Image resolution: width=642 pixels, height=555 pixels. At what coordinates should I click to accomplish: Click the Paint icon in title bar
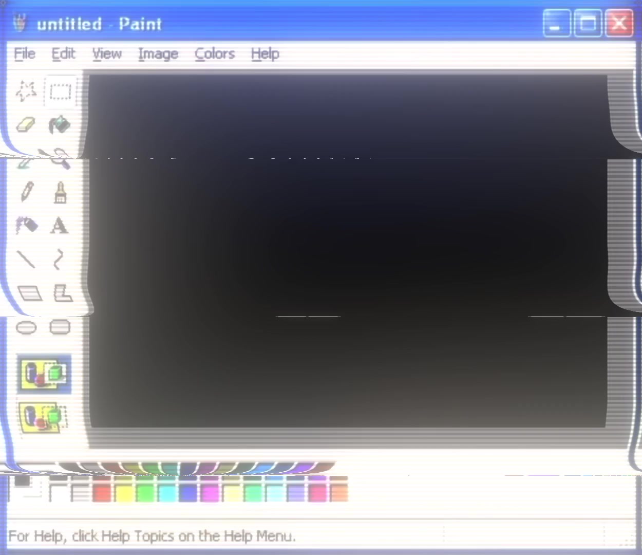click(x=21, y=23)
